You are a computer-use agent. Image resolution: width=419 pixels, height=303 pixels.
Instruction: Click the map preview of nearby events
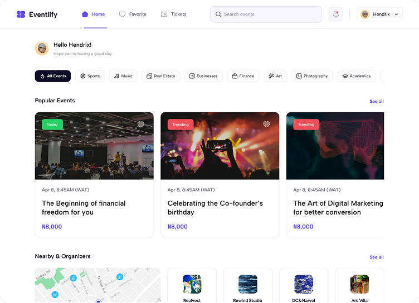tap(98, 285)
